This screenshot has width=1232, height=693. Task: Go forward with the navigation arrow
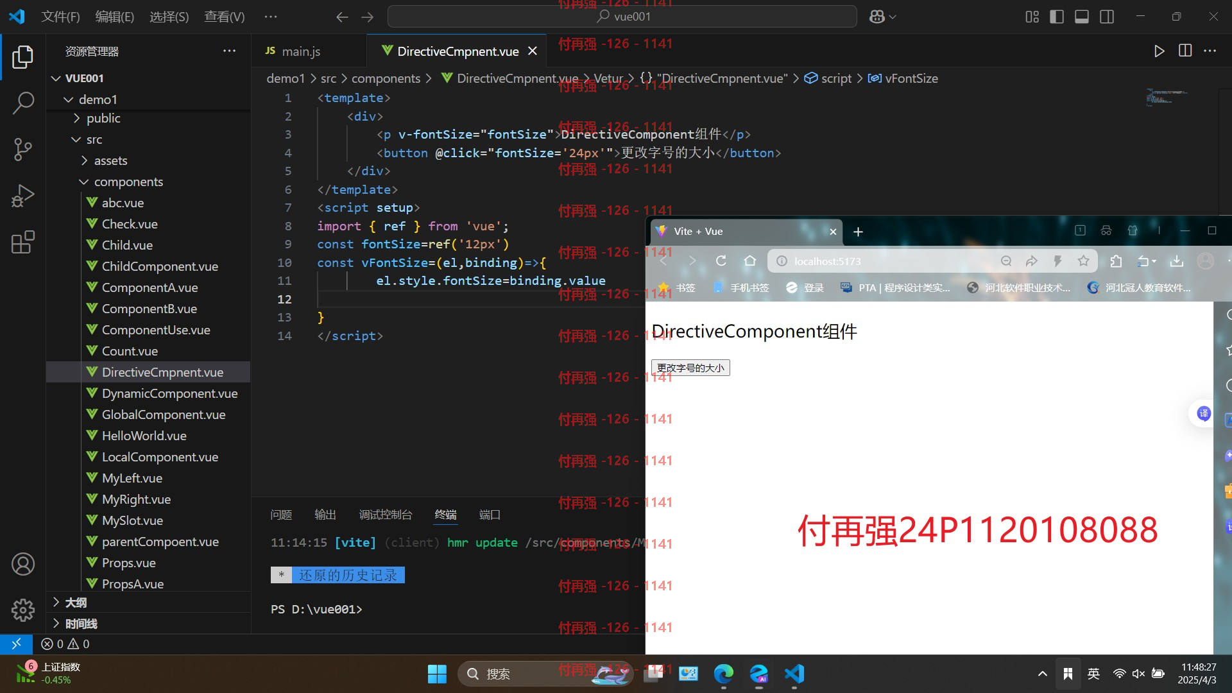point(367,17)
